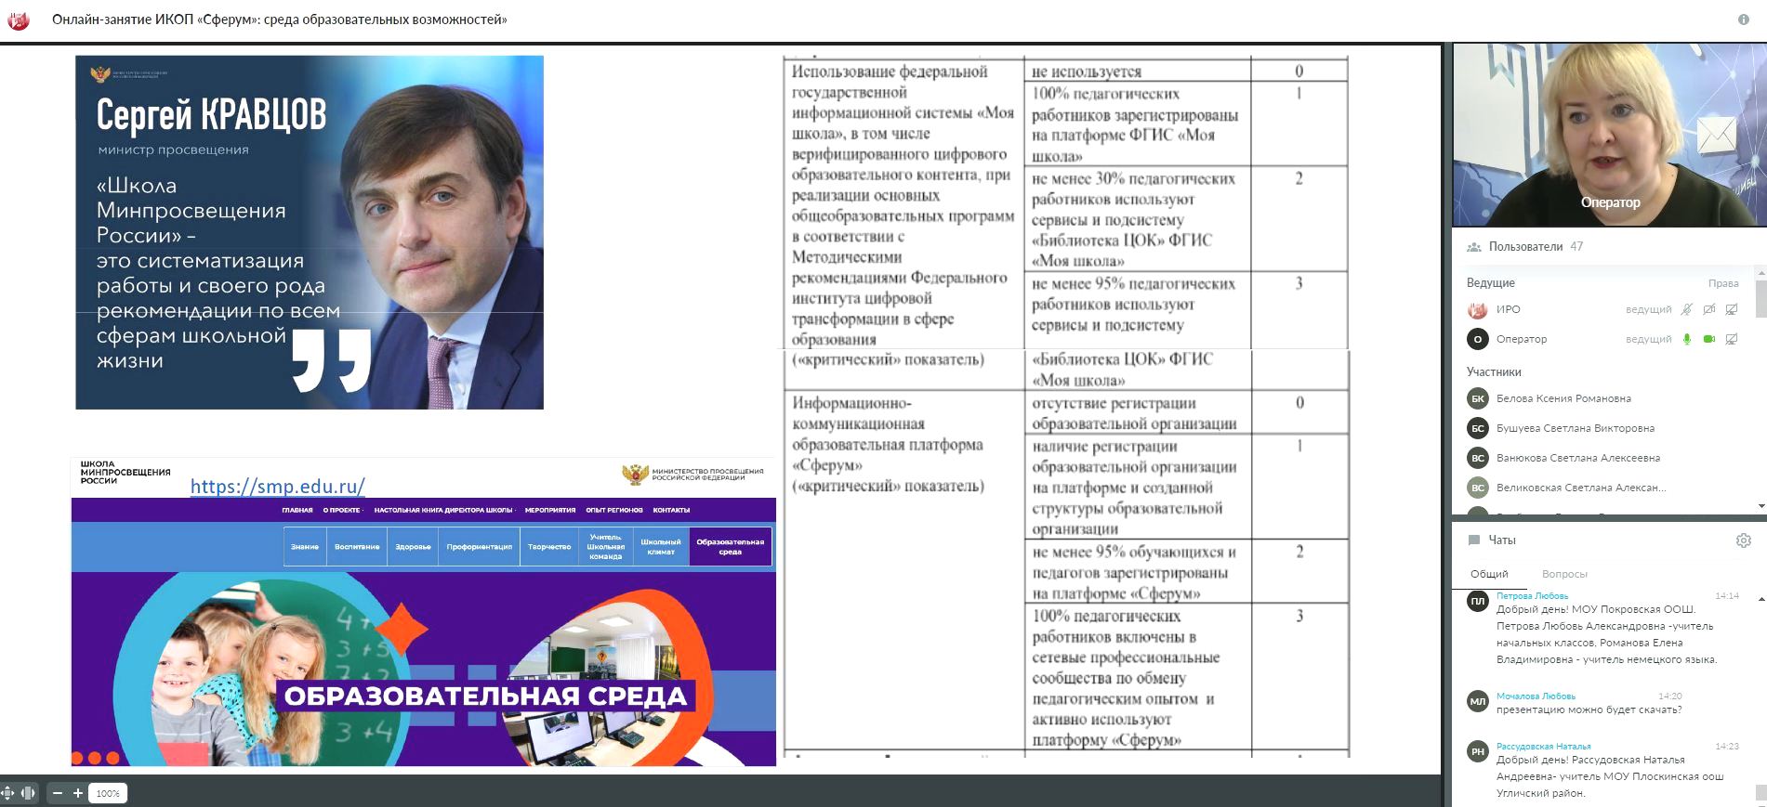Switch to the Общий chat tab
The width and height of the screenshot is (1767, 807).
(1489, 574)
